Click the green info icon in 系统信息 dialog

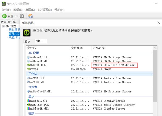click(x=27, y=33)
